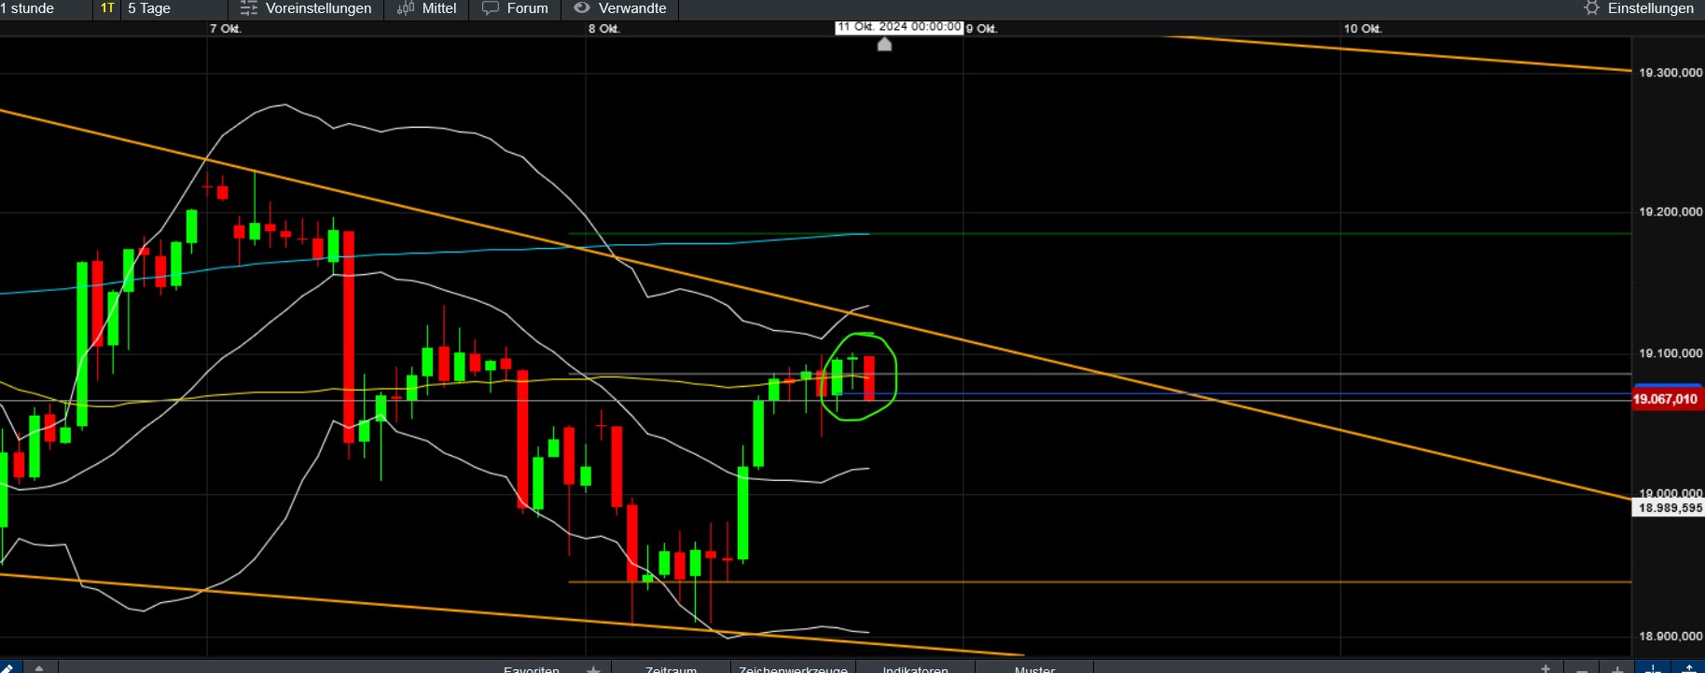1705x673 pixels.
Task: Click the 19.200,000 price axis label
Action: pyautogui.click(x=1670, y=212)
